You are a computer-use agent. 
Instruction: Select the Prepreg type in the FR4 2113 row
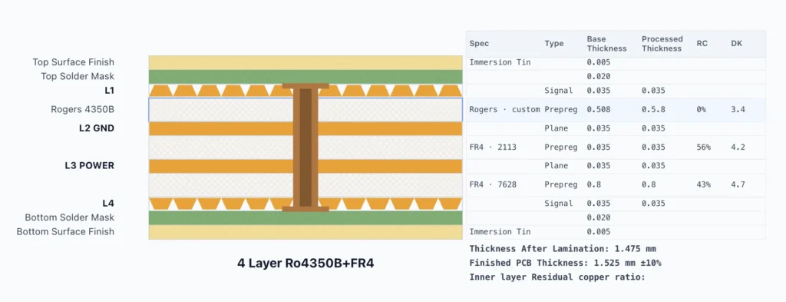pos(561,147)
